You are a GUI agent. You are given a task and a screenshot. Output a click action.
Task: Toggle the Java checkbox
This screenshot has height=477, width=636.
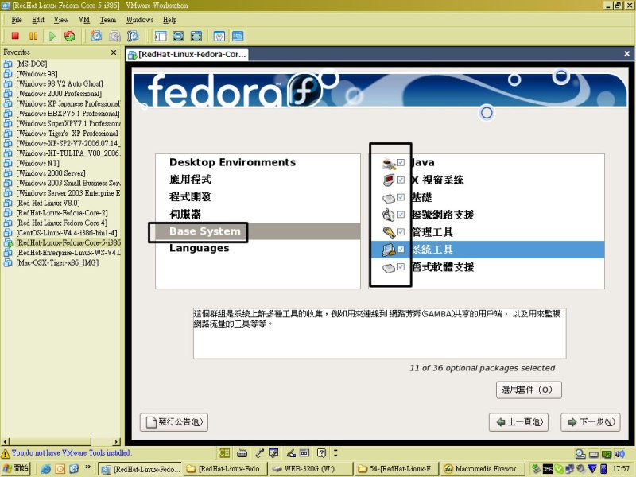point(401,163)
